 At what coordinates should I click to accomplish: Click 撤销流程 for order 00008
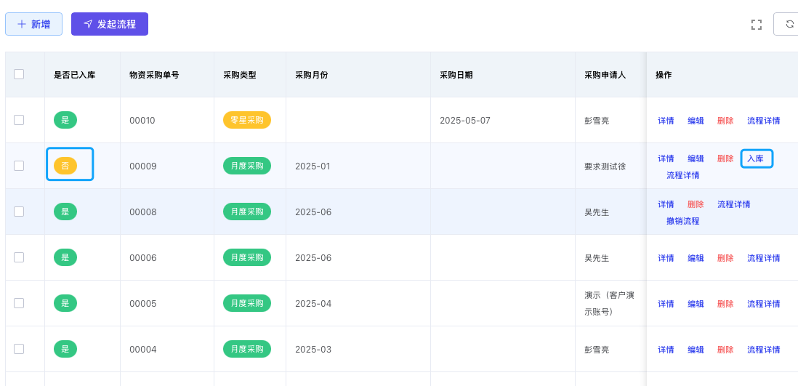coord(683,221)
